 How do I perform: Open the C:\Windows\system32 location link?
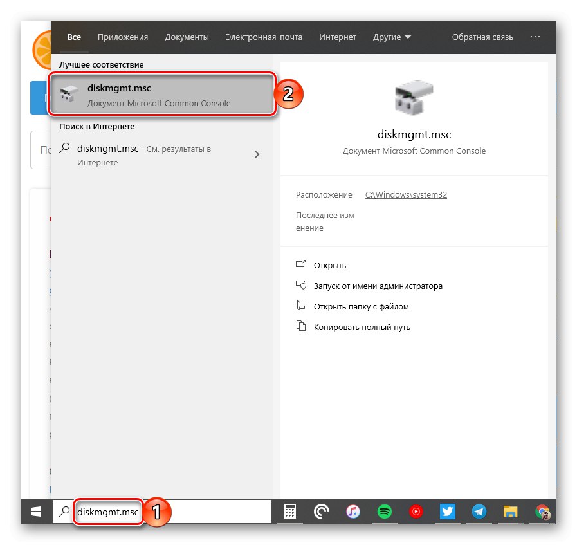(x=406, y=194)
